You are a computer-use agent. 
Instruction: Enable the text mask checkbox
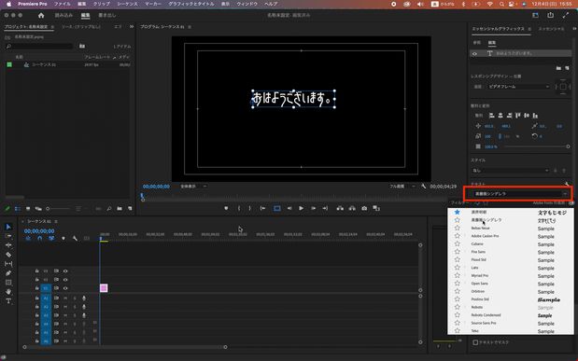coord(475,342)
